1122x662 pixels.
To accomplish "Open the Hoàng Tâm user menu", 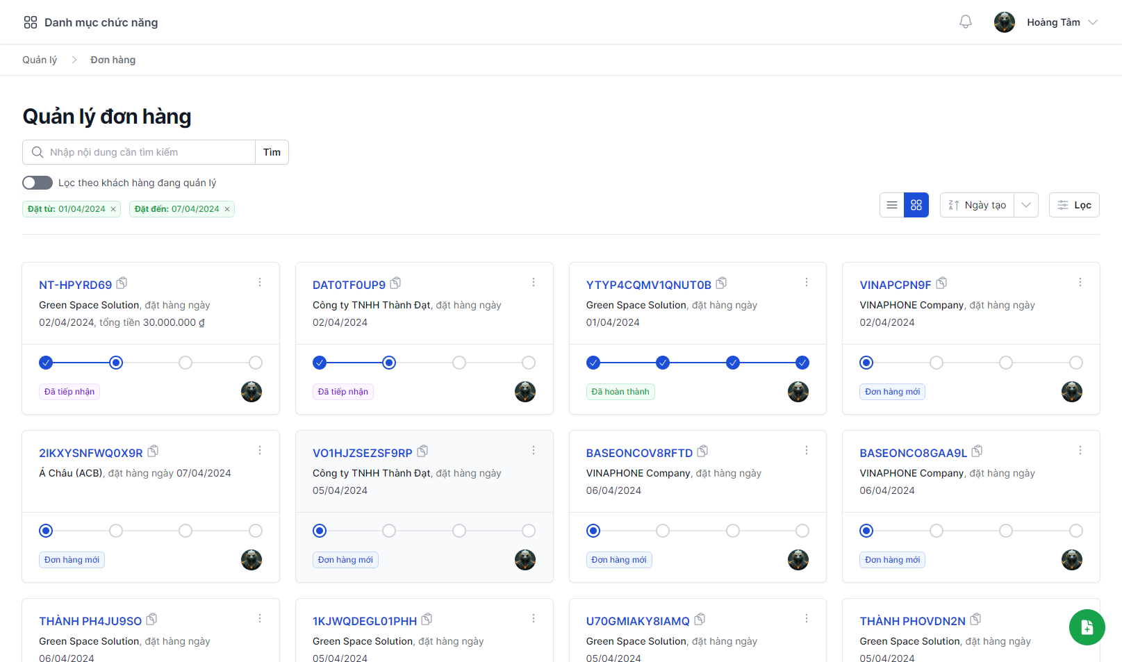I will (1046, 22).
